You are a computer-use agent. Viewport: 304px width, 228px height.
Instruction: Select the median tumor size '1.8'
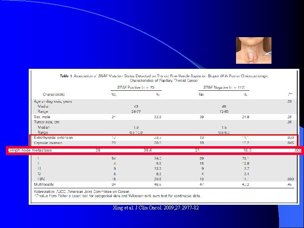(136, 128)
